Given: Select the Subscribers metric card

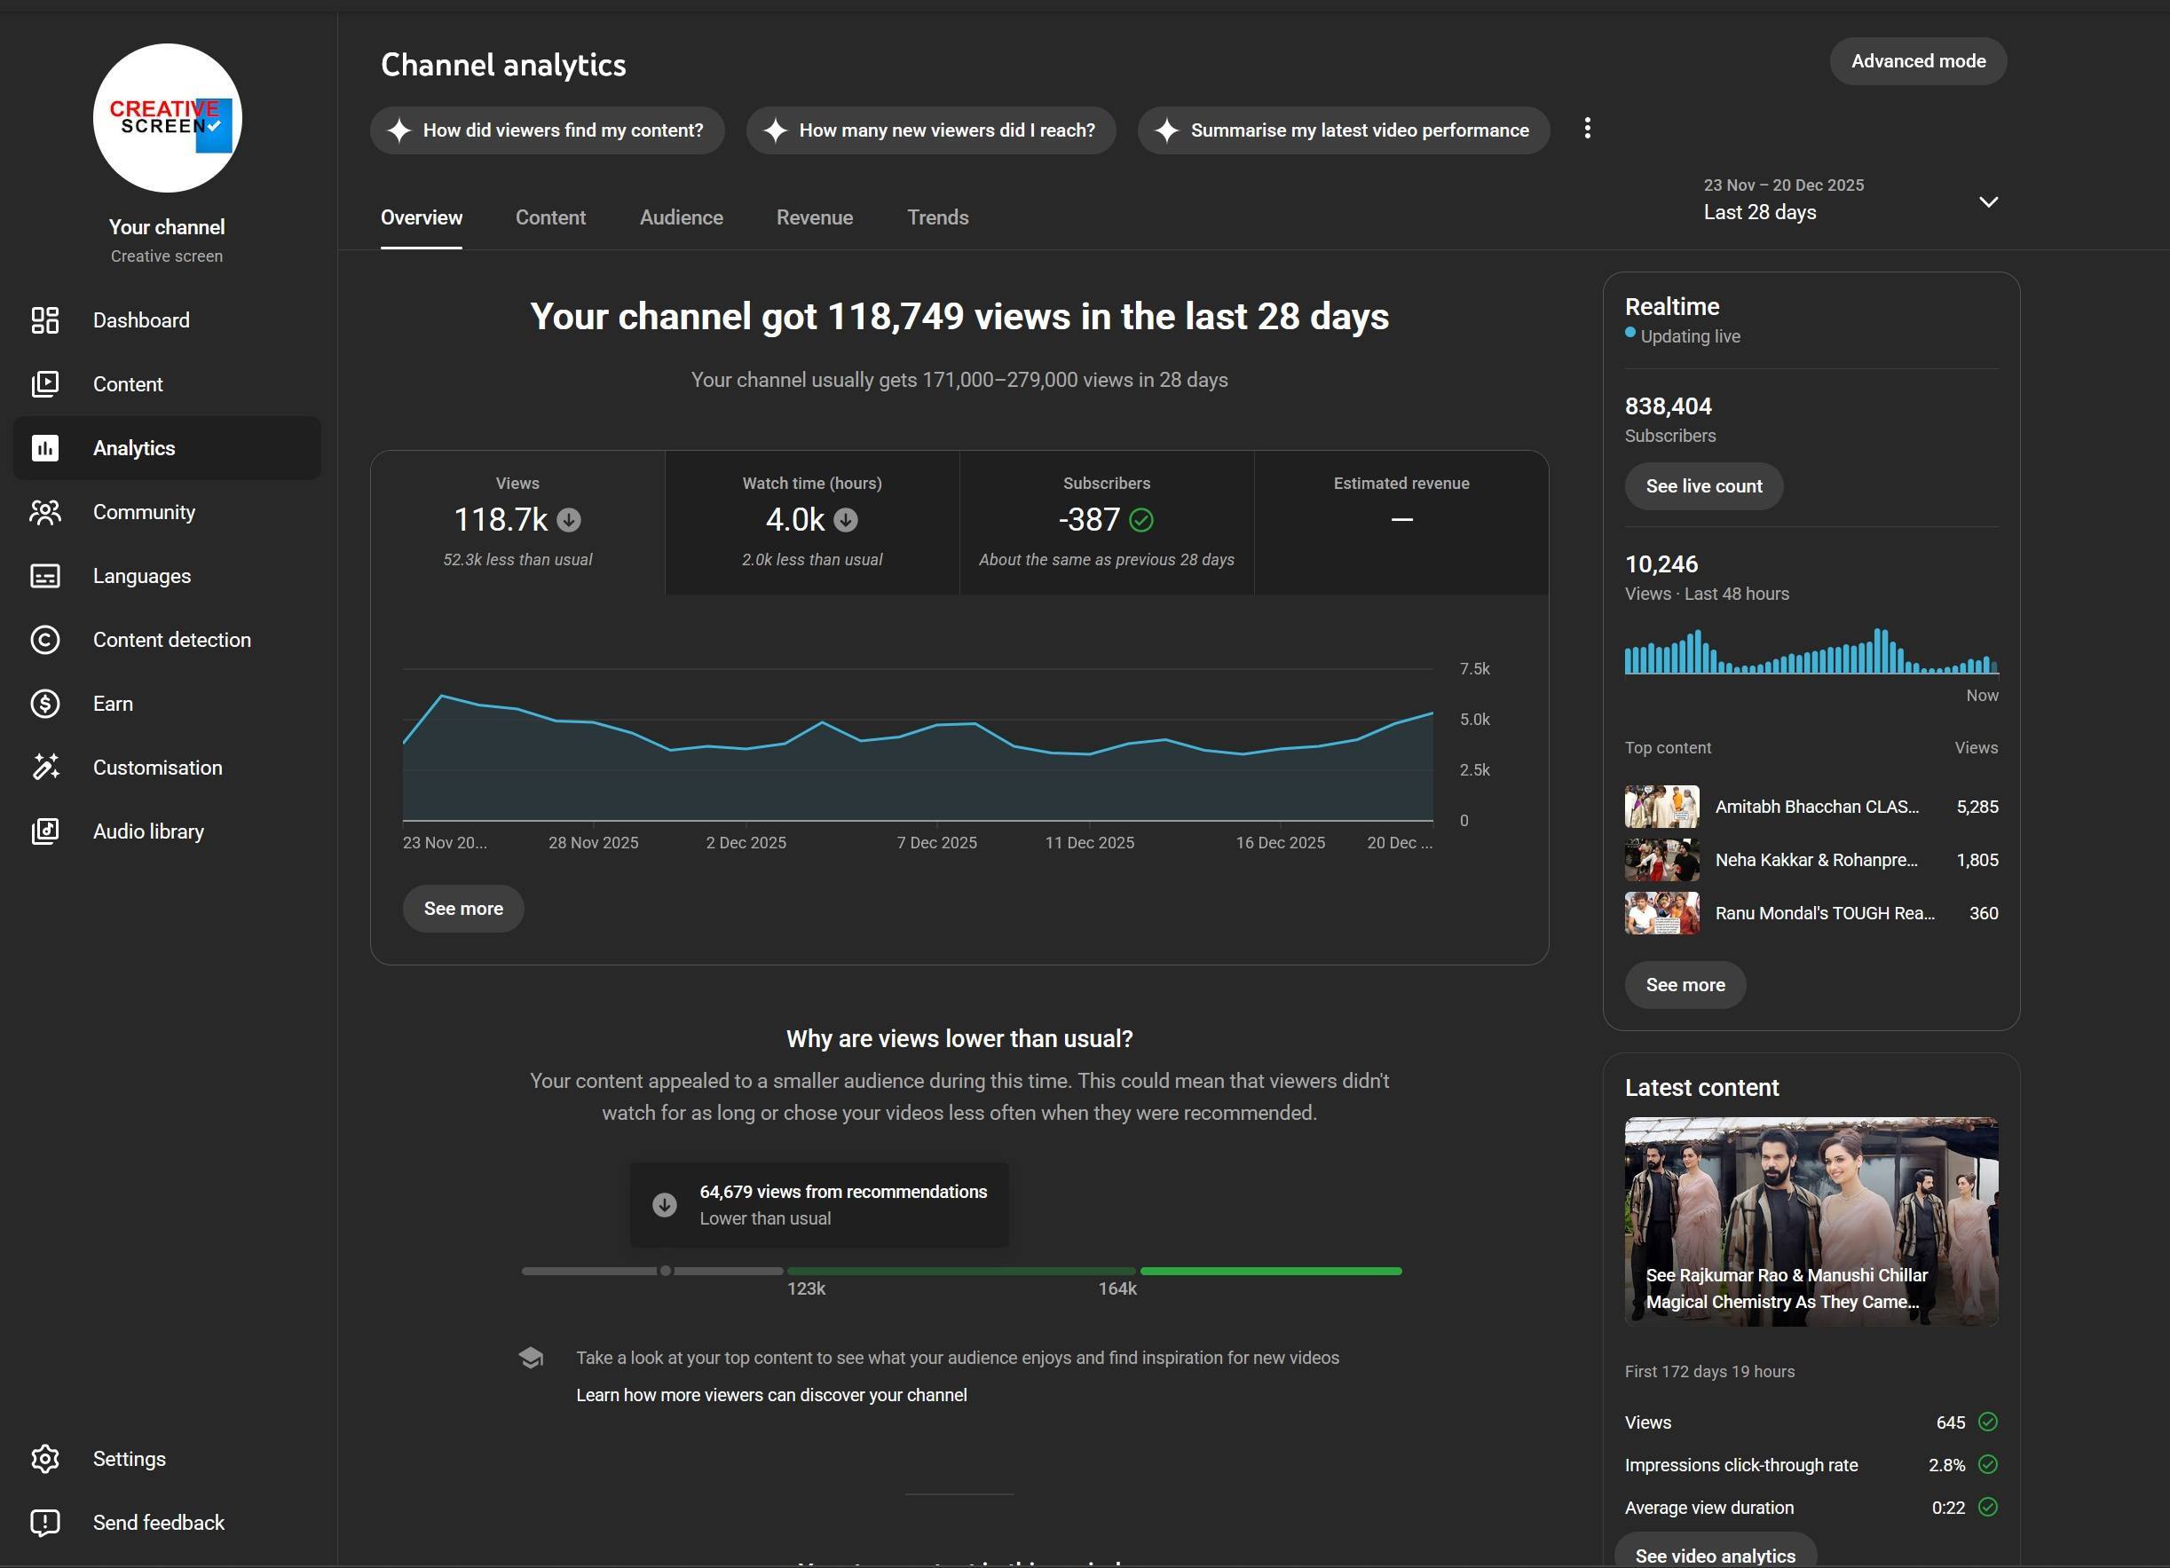Looking at the screenshot, I should 1106,523.
